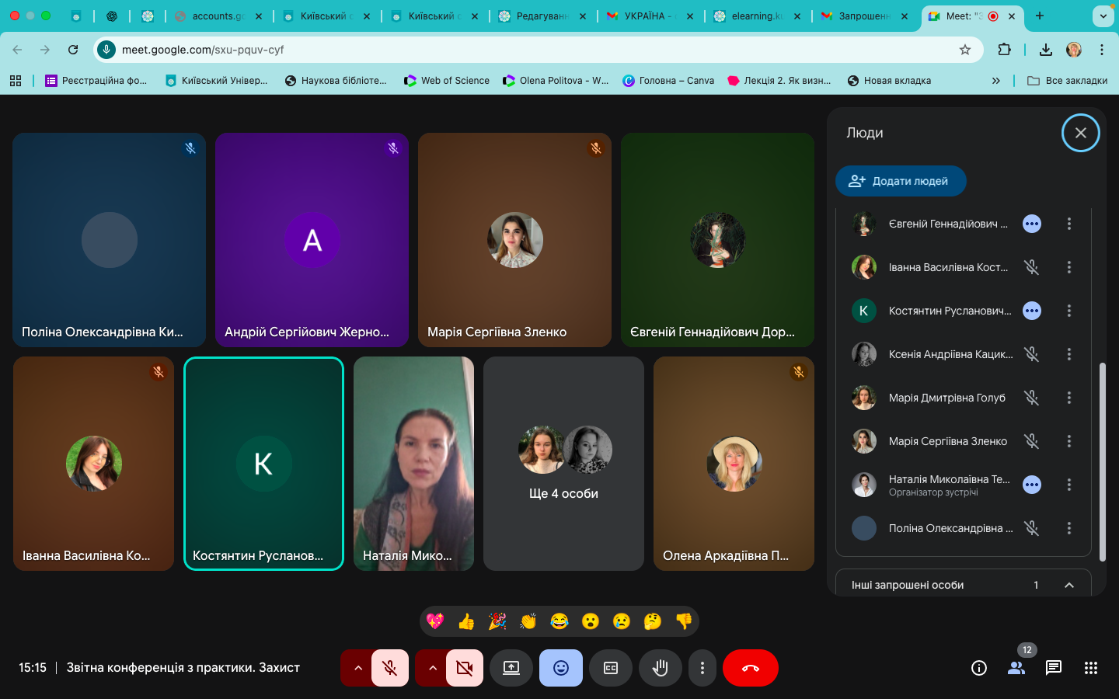Open more options for Марія Дмитрівна Голуб
Image resolution: width=1119 pixels, height=699 pixels.
coord(1069,398)
